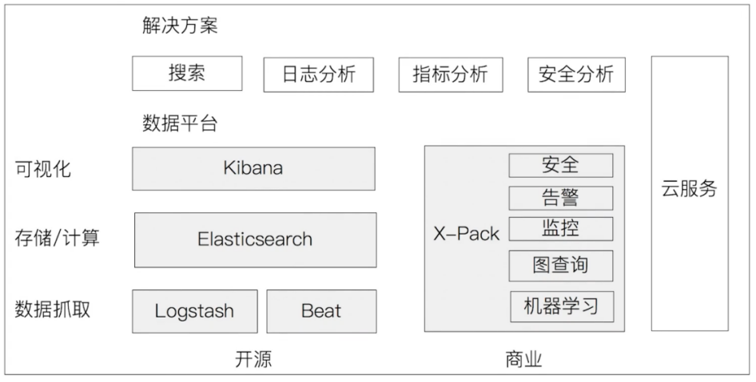Select the 安全分析 box

[x=576, y=75]
